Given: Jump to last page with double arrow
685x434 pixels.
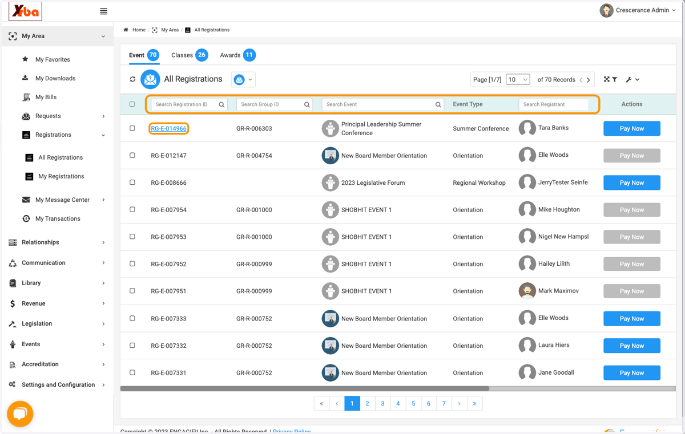Looking at the screenshot, I should coord(474,403).
